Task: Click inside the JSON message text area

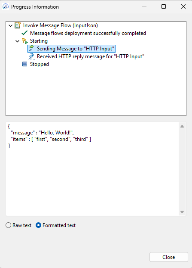Action: pyautogui.click(x=92, y=169)
